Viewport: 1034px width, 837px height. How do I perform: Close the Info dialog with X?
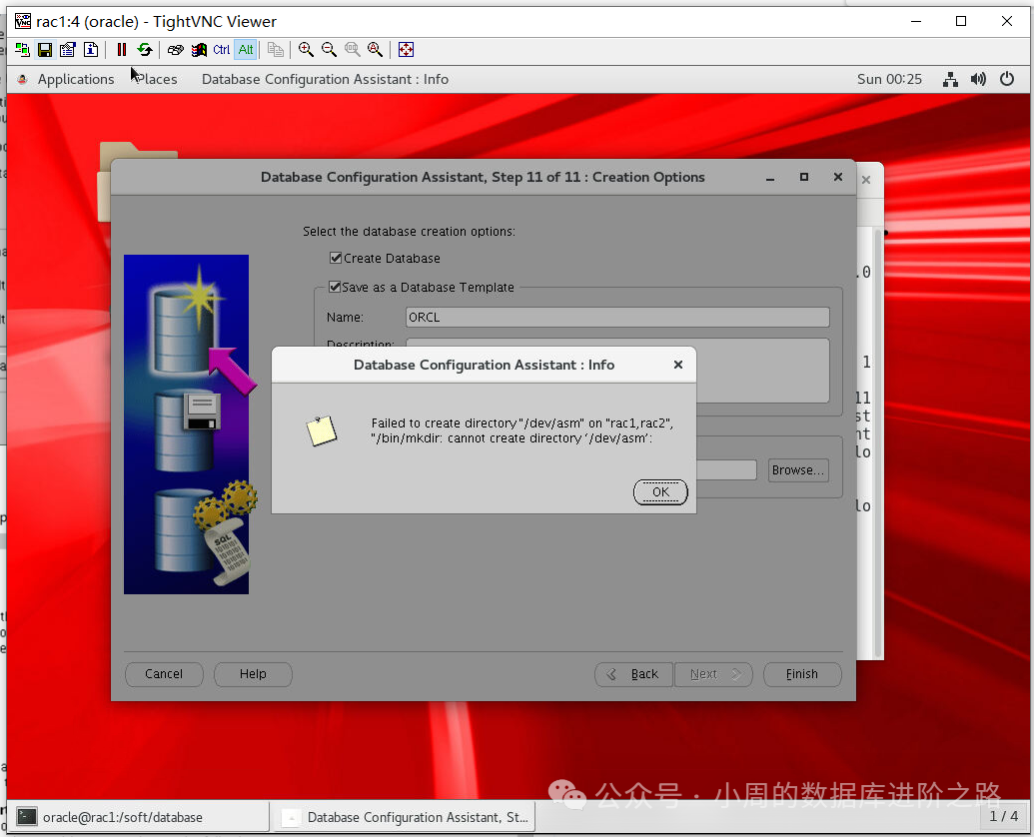tap(678, 365)
